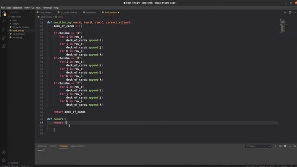This screenshot has width=297, height=167.
Task: Expand the Outline section in sidebar
Action: (13, 163)
